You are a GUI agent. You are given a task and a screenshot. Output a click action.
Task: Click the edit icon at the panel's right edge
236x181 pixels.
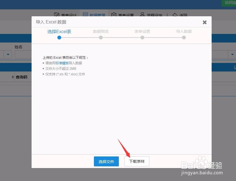pos(235,67)
